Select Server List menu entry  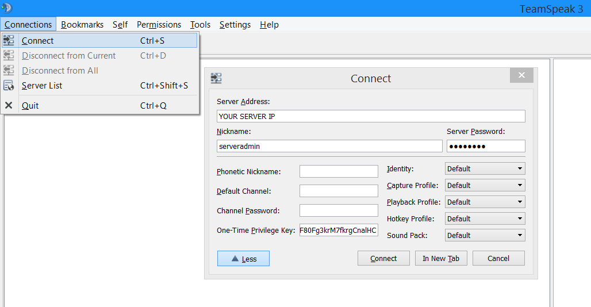pos(99,86)
